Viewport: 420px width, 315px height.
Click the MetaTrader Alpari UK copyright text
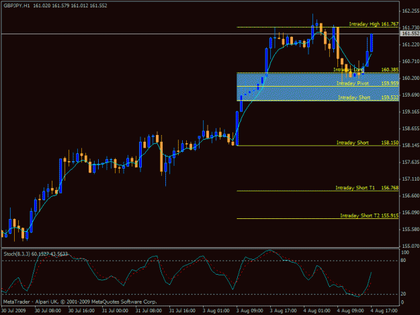tap(80, 302)
